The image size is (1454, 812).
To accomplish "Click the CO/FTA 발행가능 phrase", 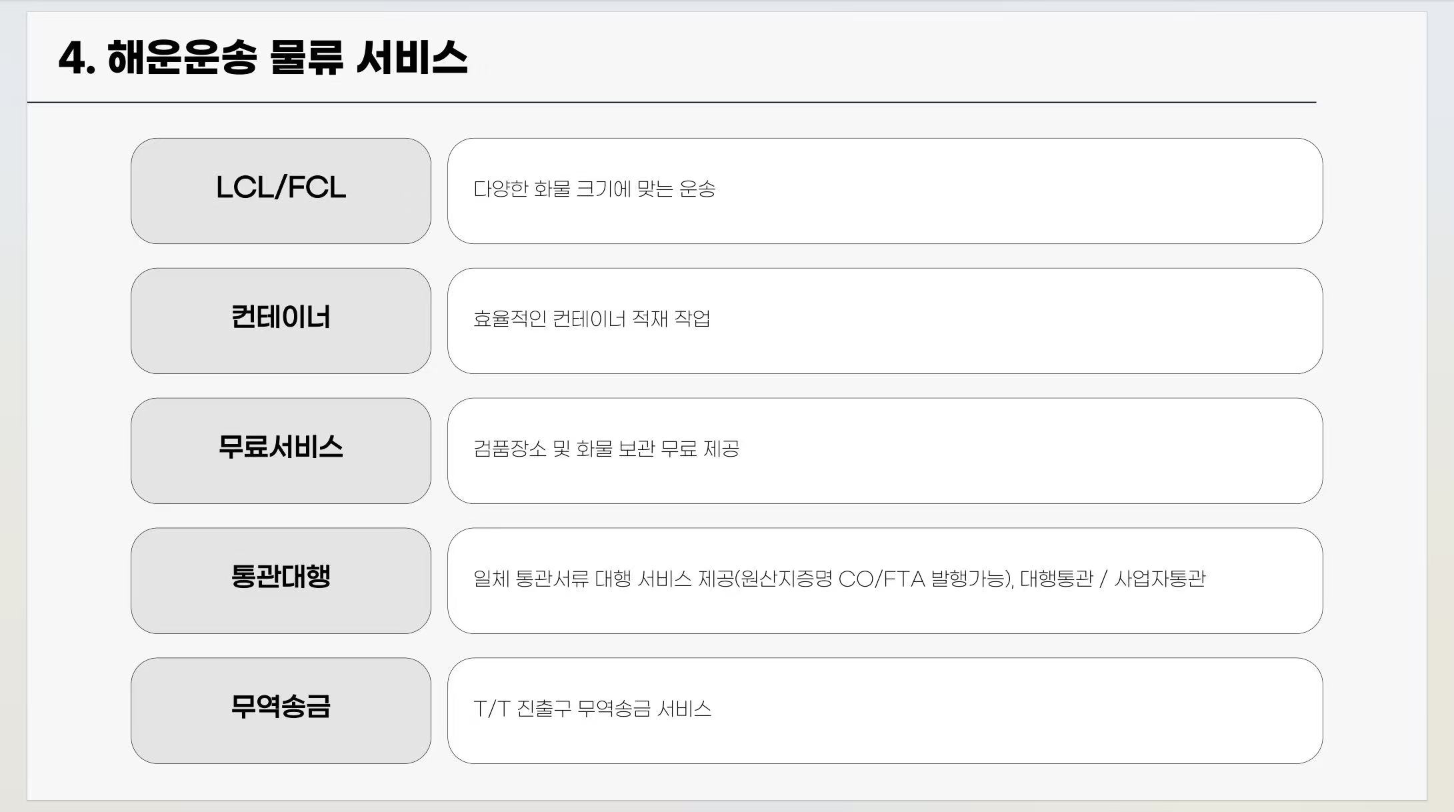I will 921,579.
